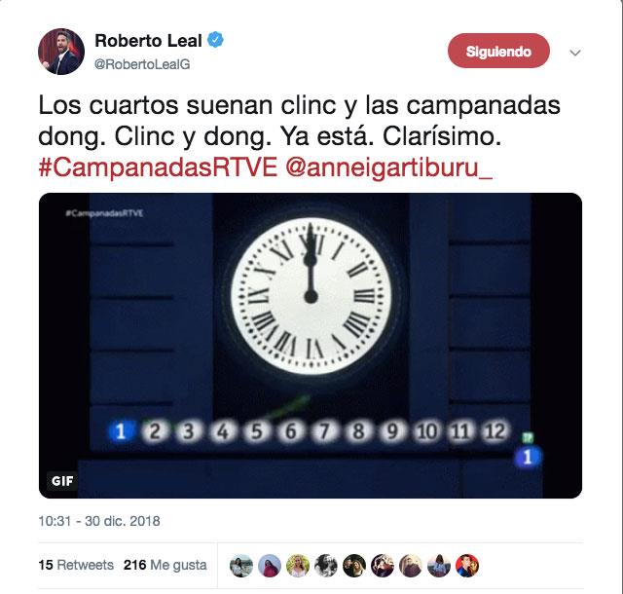The width and height of the screenshot is (623, 594).
Task: Click the @RobertoLealG handle
Action: [142, 64]
